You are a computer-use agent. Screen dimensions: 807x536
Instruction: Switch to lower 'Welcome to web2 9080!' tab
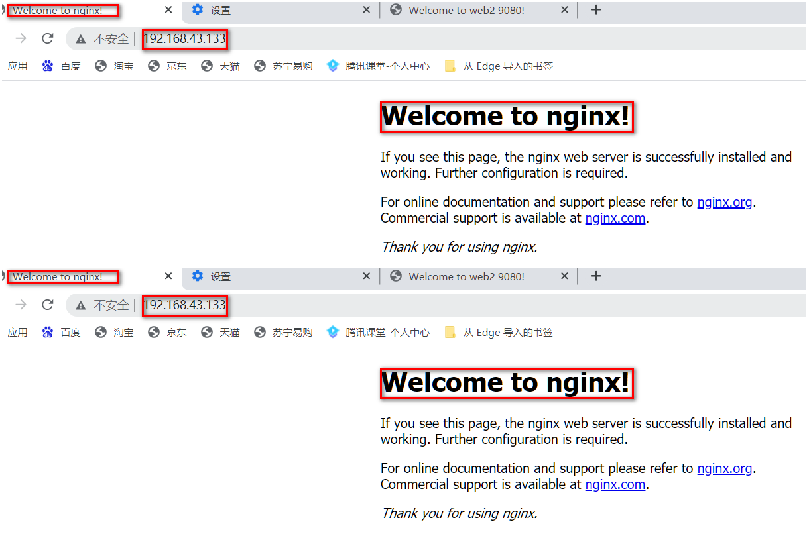click(467, 277)
